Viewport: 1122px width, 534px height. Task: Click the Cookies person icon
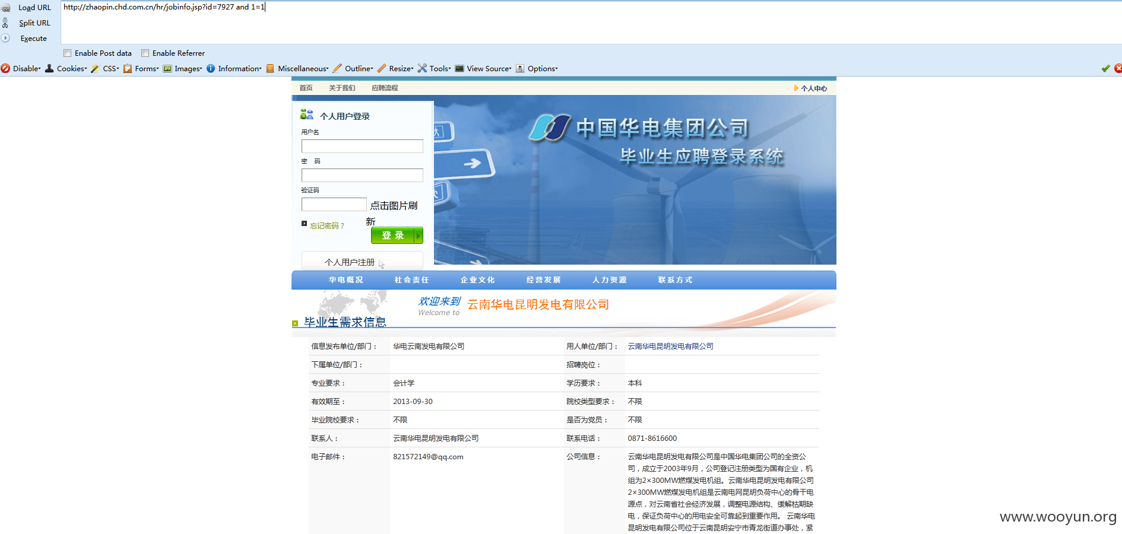pos(50,68)
